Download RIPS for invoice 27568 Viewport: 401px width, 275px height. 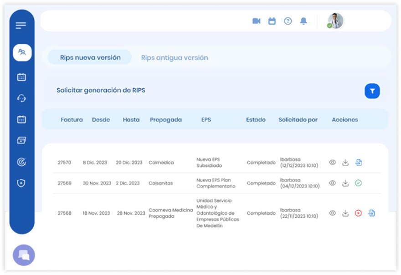point(345,213)
